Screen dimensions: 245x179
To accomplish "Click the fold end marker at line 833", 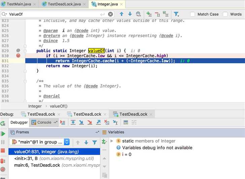I will [x=25, y=71].
